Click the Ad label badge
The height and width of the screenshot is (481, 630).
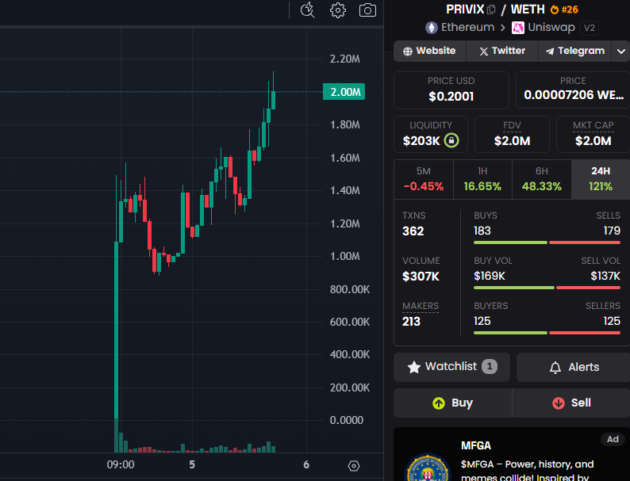click(x=613, y=439)
